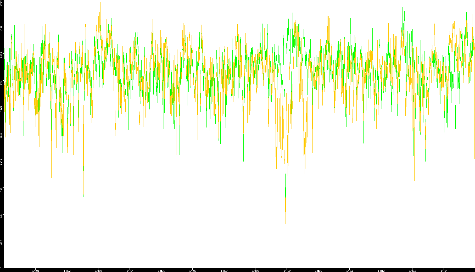
Task: Select the 14:07 tick on the bottom axis
Action: (224, 270)
